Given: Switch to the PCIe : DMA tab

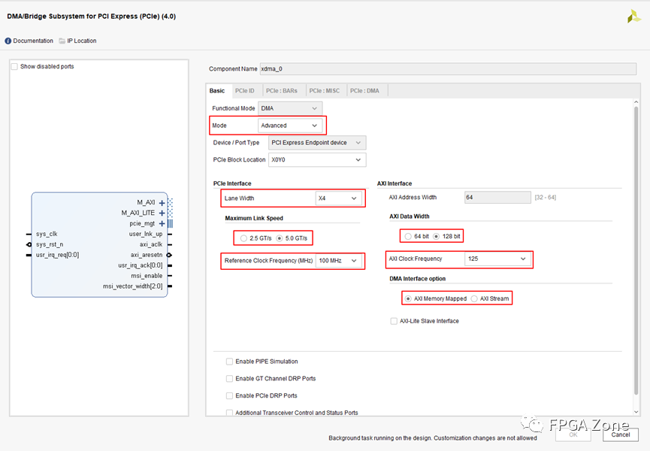Looking at the screenshot, I should coord(364,91).
